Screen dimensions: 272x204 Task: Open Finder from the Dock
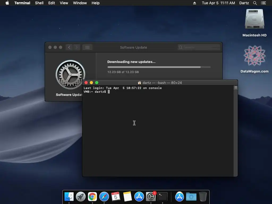point(69,197)
